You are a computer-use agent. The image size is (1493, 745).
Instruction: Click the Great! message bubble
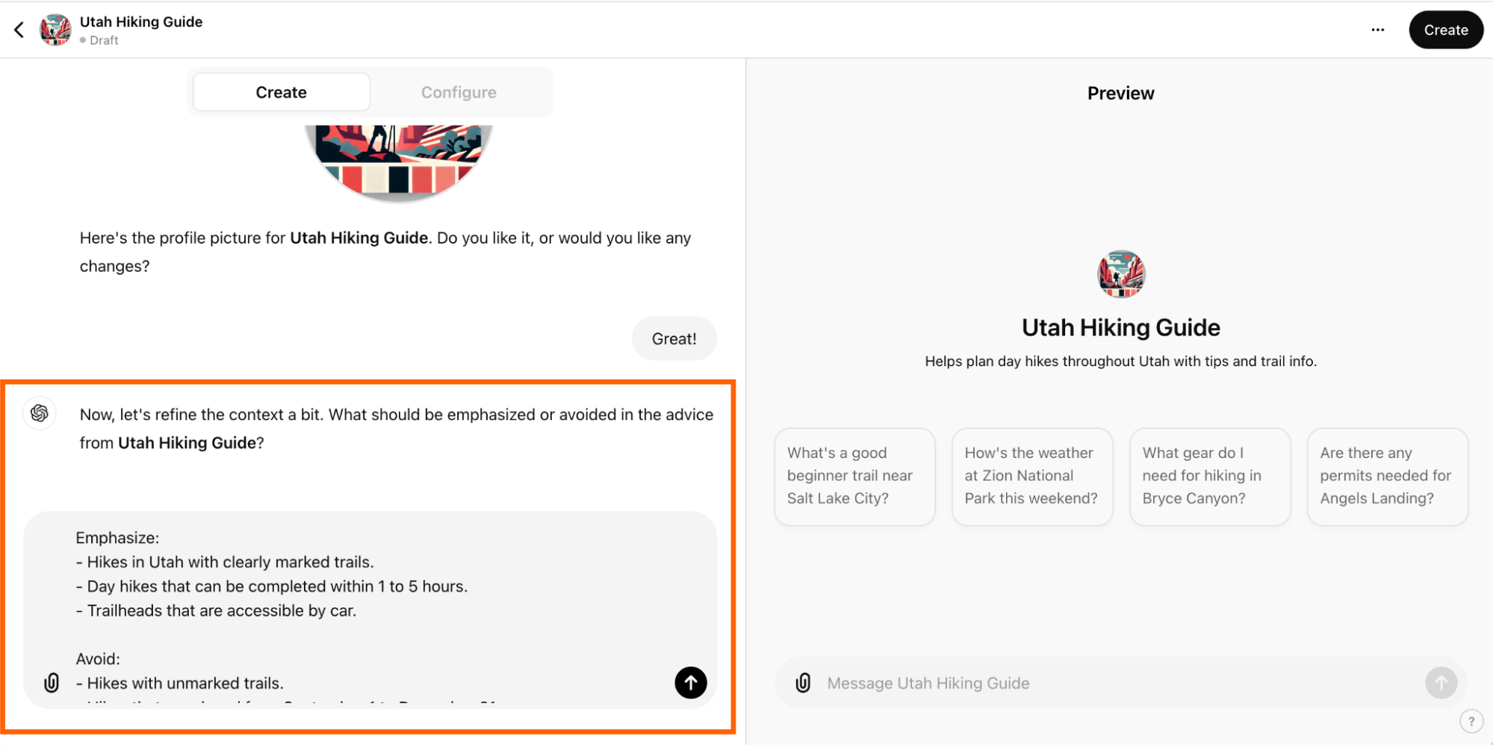tap(674, 338)
